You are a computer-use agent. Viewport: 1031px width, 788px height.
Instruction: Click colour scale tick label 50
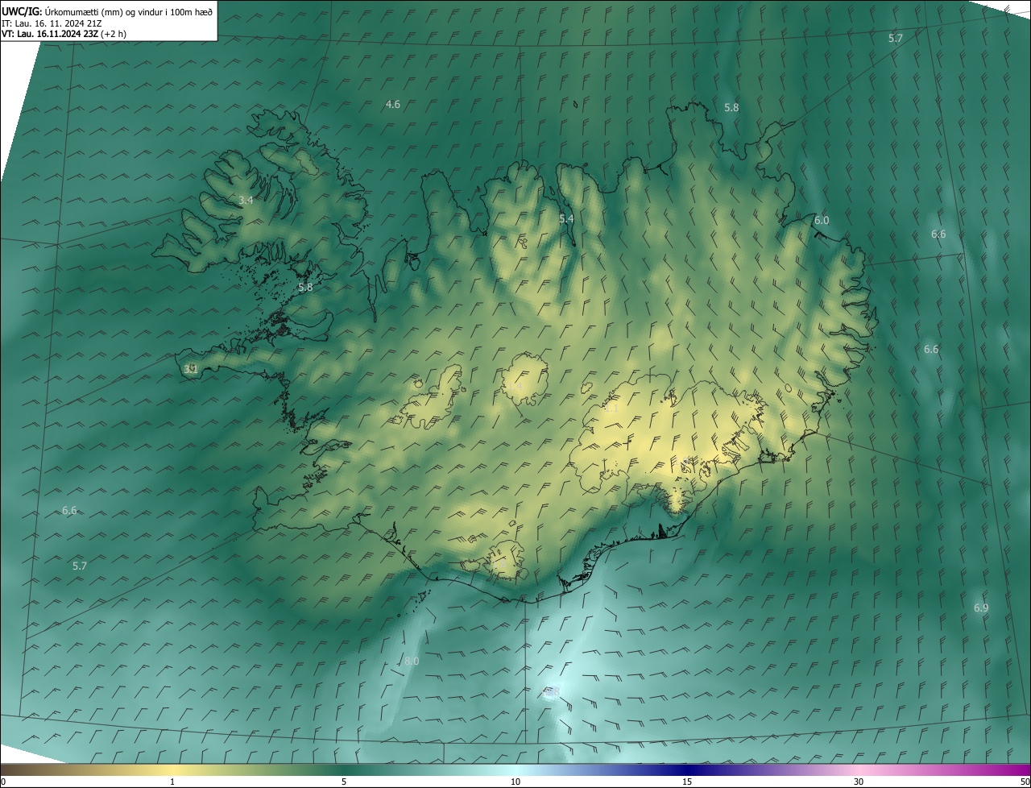tap(1025, 782)
